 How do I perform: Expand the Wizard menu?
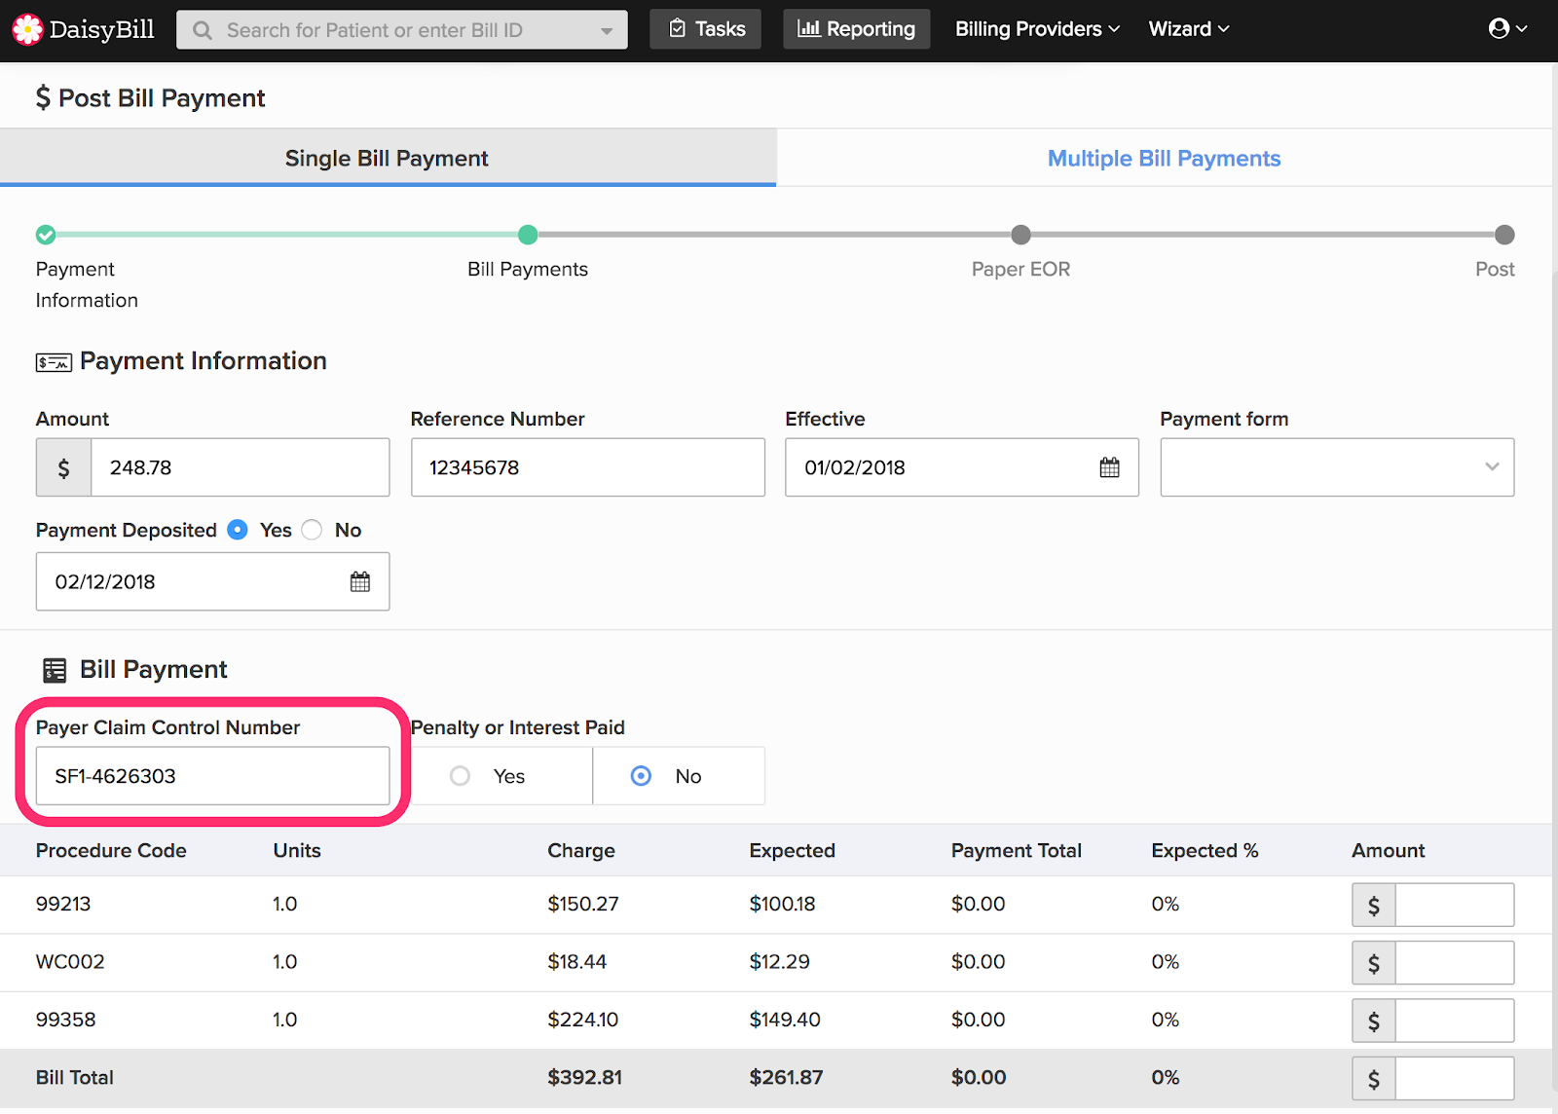coord(1188,29)
